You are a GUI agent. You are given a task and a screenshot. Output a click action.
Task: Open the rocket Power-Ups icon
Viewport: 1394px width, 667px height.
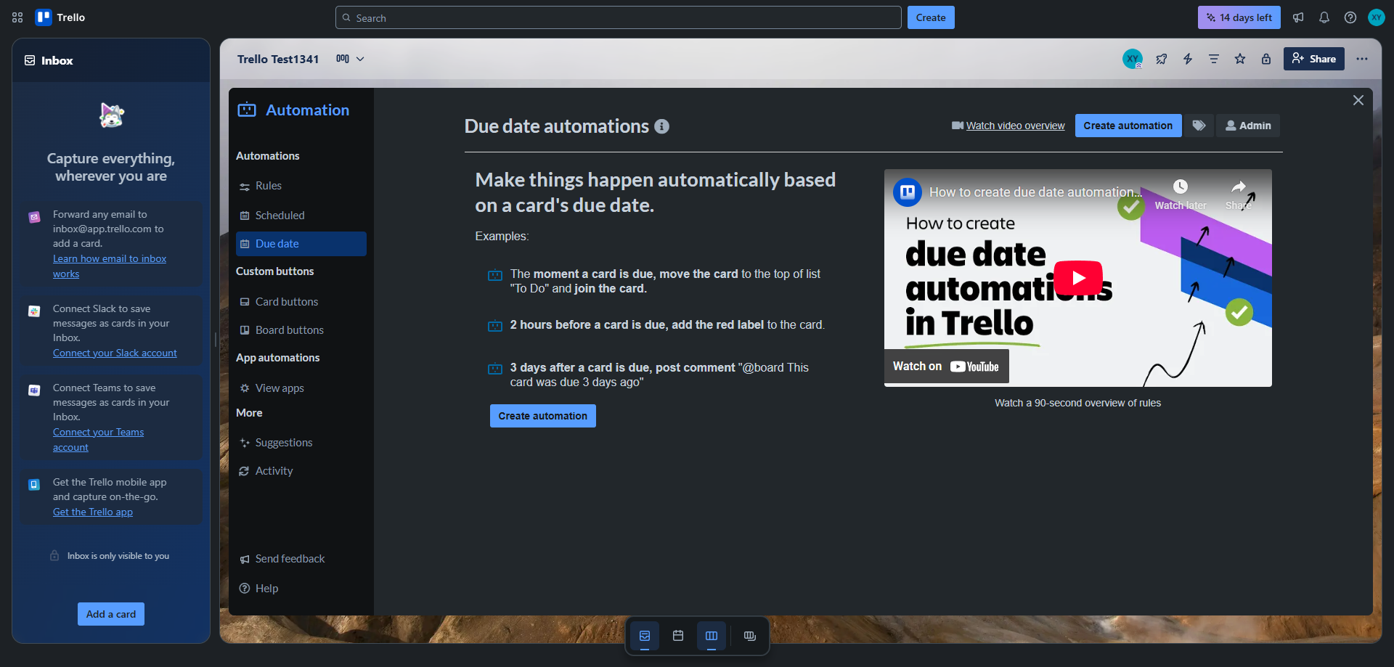coord(1162,59)
